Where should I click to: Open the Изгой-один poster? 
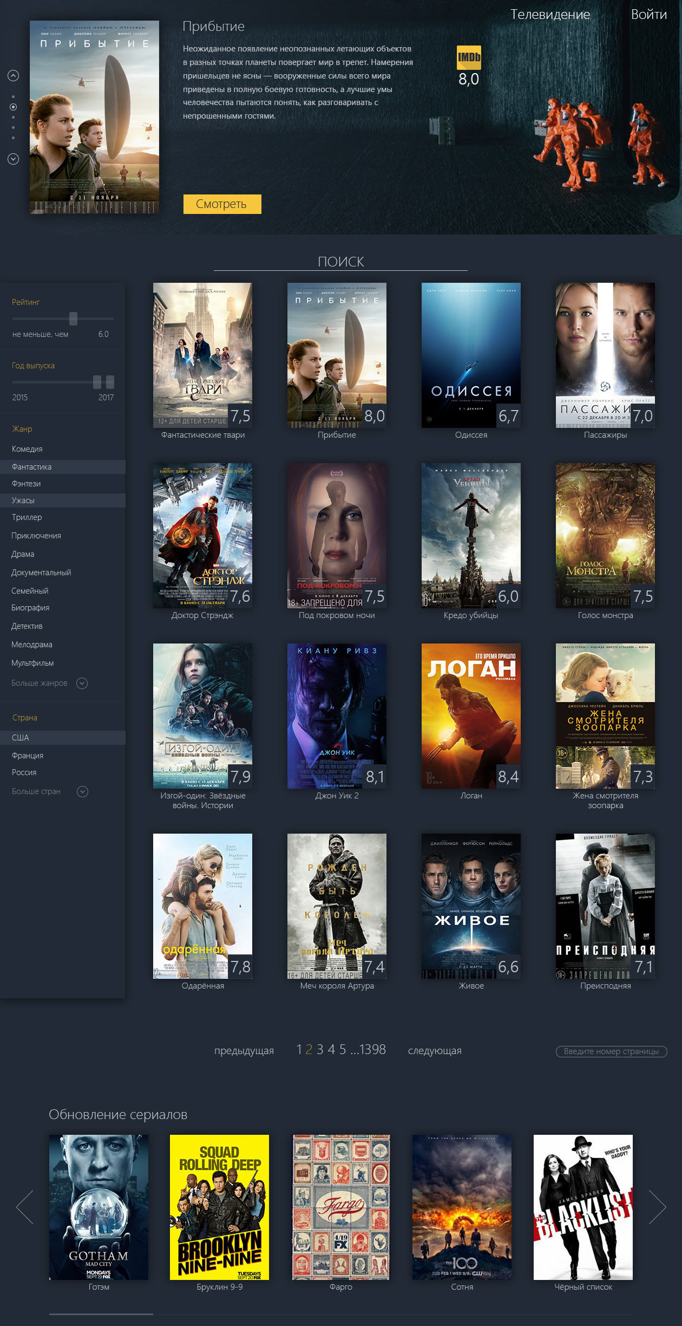pos(202,716)
